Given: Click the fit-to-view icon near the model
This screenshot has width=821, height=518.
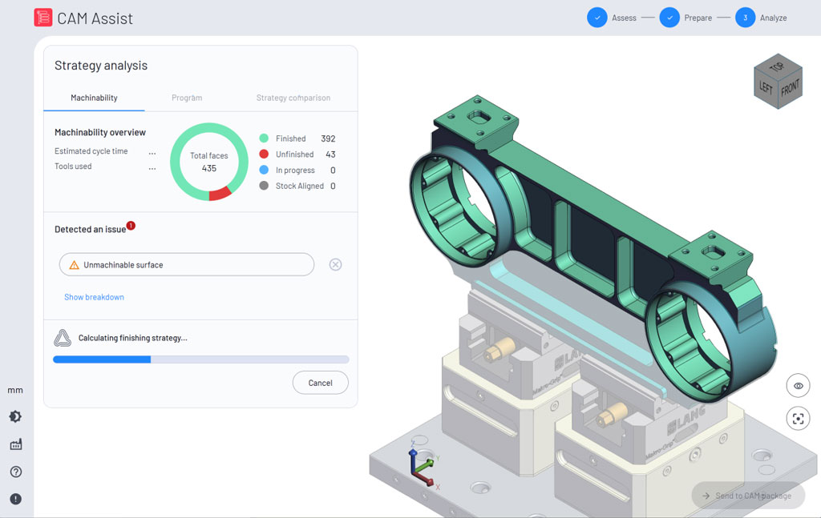Looking at the screenshot, I should [798, 418].
